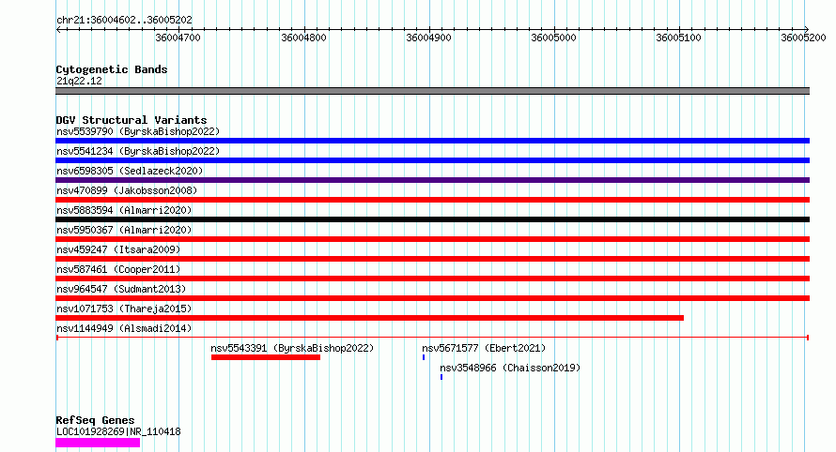Screen dimensions: 836x452
Task: Click nsv1071753 (Thareja2015) label
Action: 124,309
